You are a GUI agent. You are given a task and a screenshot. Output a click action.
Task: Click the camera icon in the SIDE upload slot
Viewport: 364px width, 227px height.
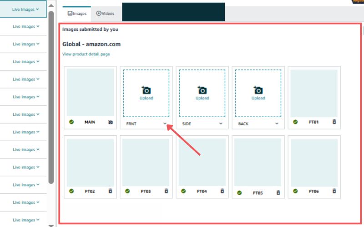(x=202, y=90)
